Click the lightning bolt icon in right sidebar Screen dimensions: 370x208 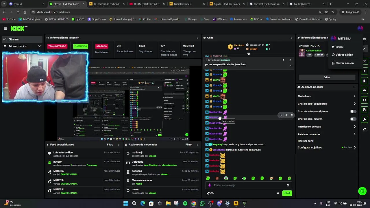[365, 71]
